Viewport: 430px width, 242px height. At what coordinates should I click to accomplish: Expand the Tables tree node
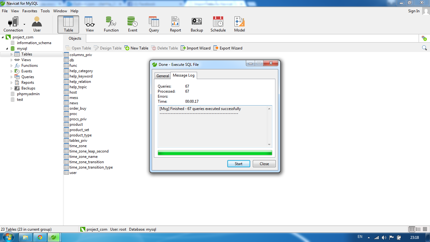pyautogui.click(x=12, y=54)
